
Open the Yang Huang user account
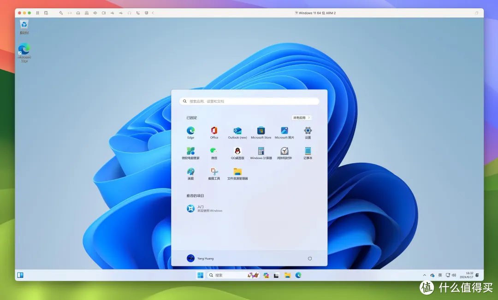(200, 259)
